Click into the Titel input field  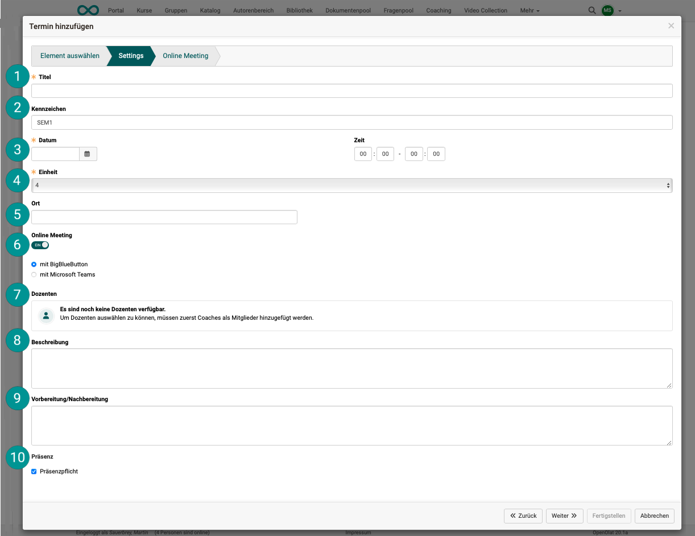coord(351,90)
